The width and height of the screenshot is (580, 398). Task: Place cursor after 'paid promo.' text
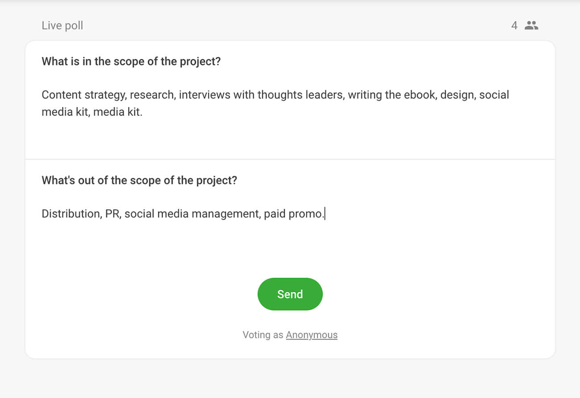click(x=325, y=214)
